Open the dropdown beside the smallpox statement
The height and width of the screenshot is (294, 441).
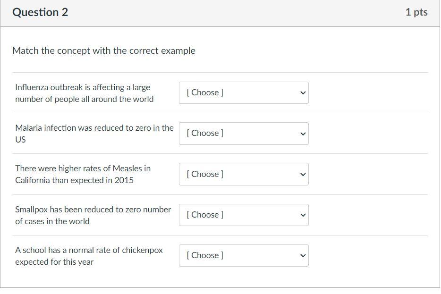point(244,215)
